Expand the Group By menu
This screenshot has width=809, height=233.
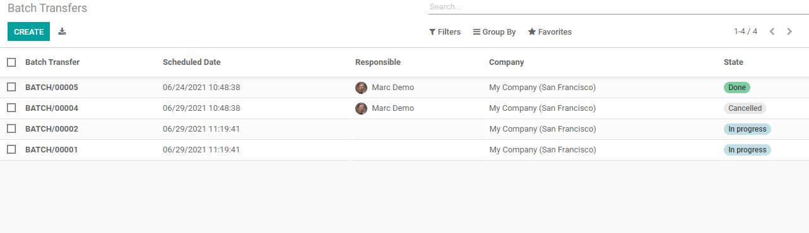pos(494,32)
